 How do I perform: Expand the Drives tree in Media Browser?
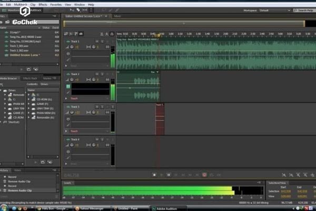coord(3,90)
